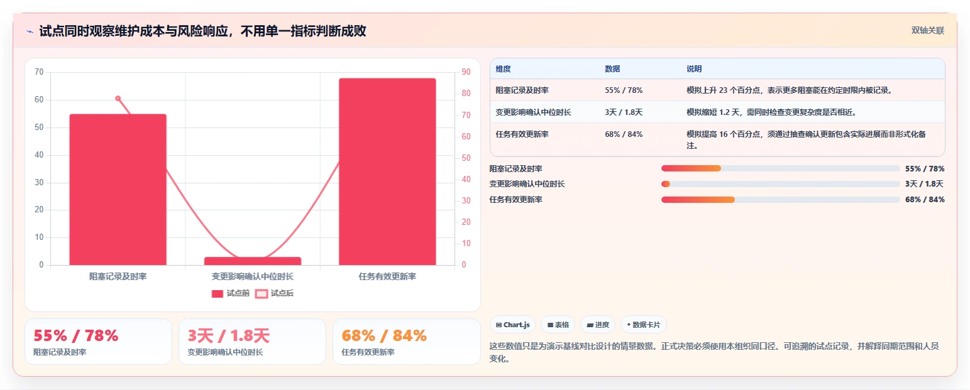Click the 变更影响确认中位时长 progress bar

[781, 183]
